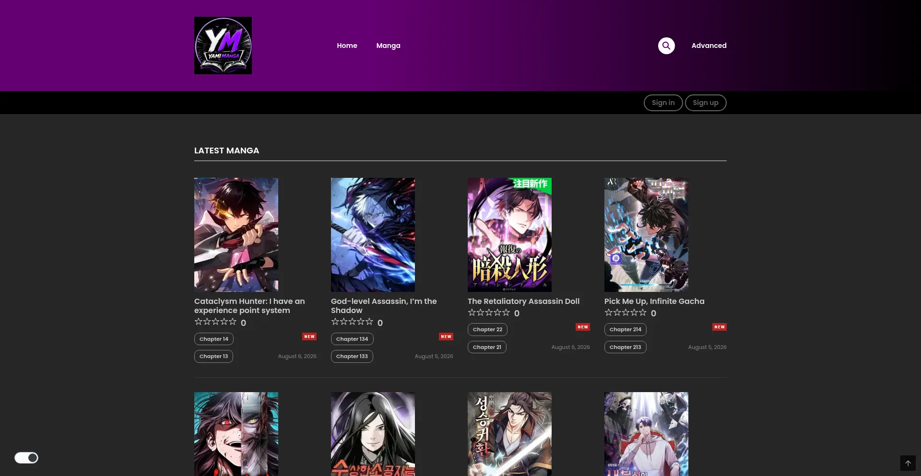Screen dimensions: 921x476
Task: Open Chapter 133 of God-level Assassin
Action: (352, 356)
